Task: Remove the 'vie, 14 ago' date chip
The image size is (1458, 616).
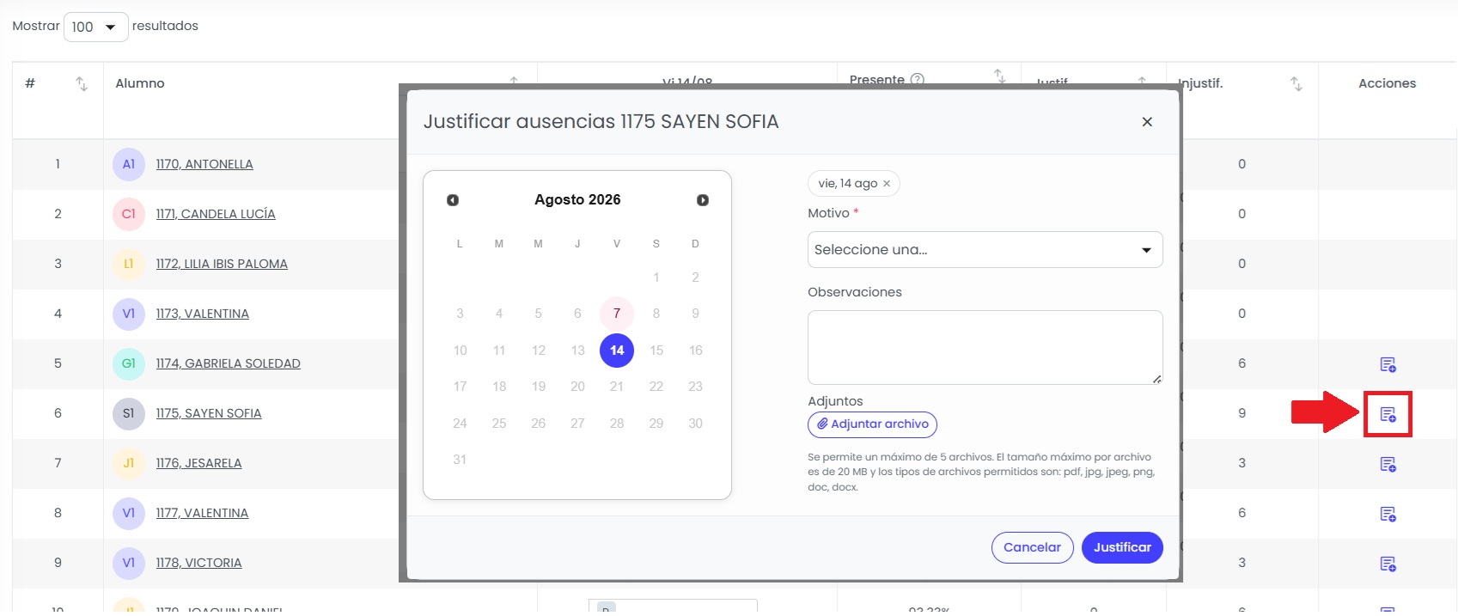Action: (887, 184)
